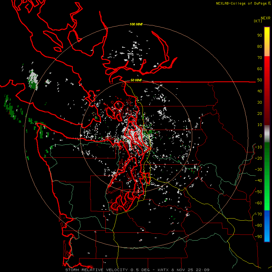The height and width of the screenshot is (272, 272).
Task: Click the 30 value on the velocity scale
Action: point(260,102)
